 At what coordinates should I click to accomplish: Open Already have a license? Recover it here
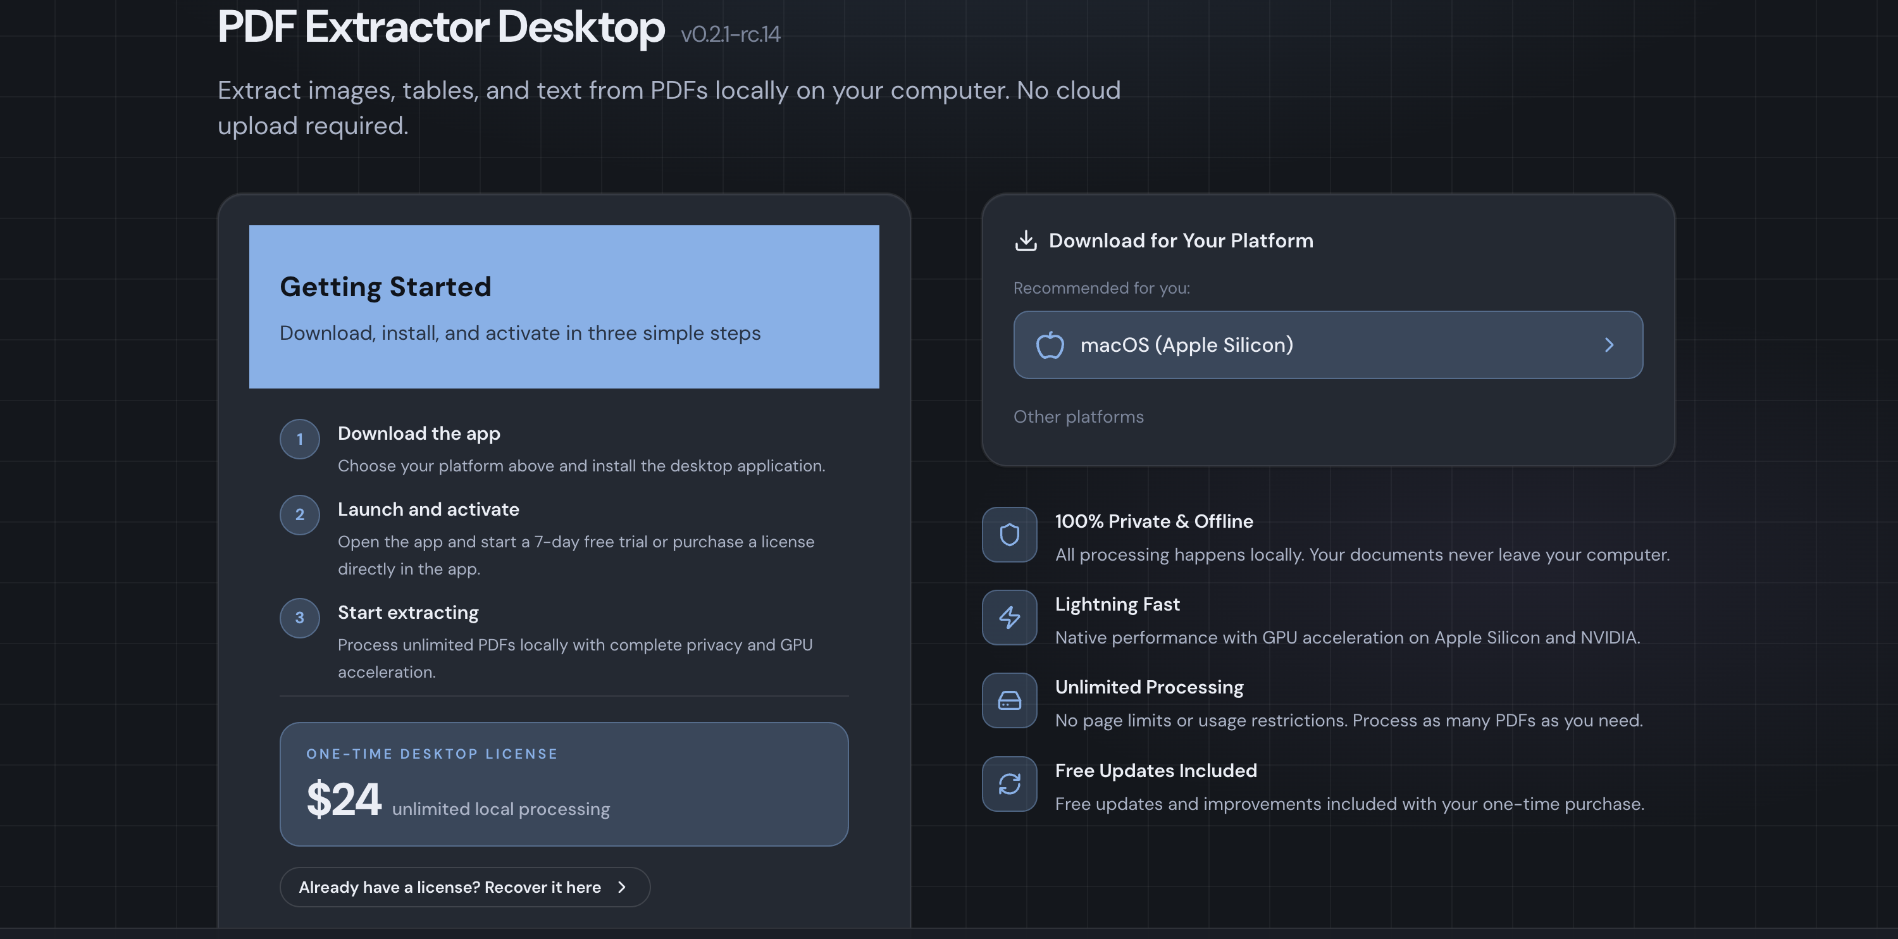pos(465,886)
